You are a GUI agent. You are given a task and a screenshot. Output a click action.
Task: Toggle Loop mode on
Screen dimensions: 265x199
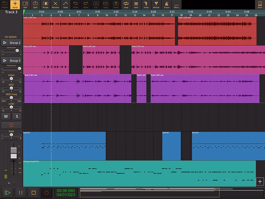126,5
